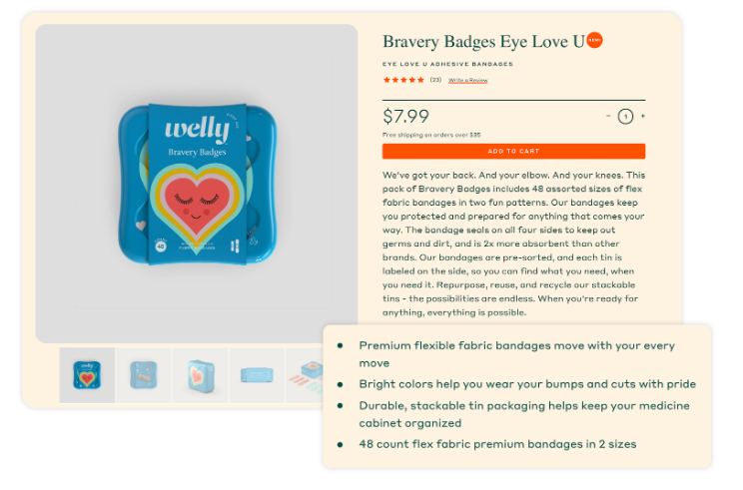Decrease quantity with the minus sign
Image resolution: width=743 pixels, height=490 pixels.
click(x=608, y=116)
